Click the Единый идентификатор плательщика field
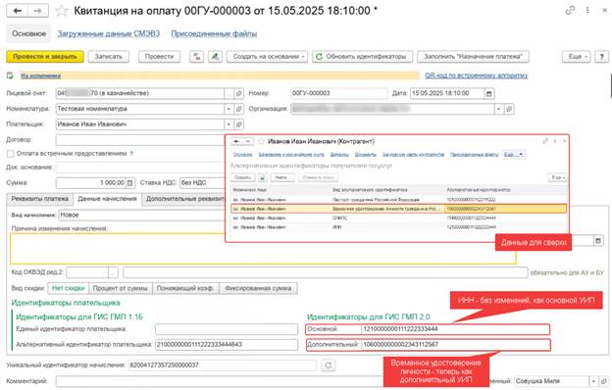The width and height of the screenshot is (612, 390). 227,329
